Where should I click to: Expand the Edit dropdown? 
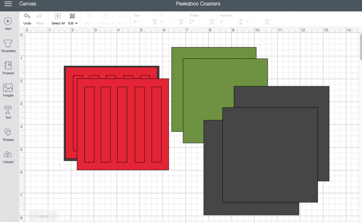coord(73,19)
